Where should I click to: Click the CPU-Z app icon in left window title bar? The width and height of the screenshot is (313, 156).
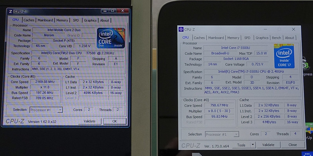[x=11, y=12]
